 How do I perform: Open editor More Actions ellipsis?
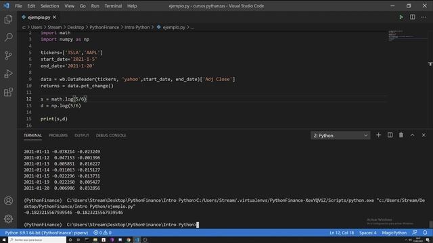click(x=424, y=17)
